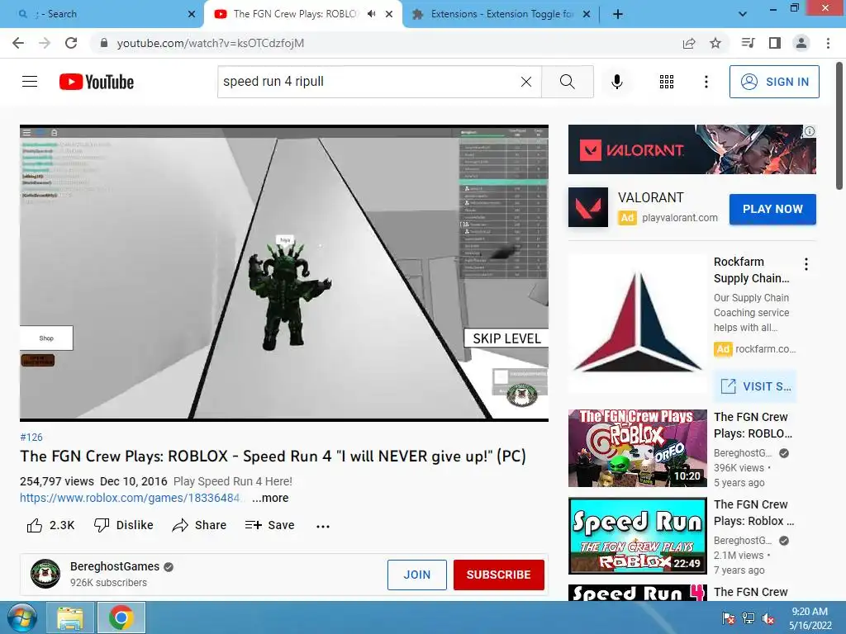
Task: Click the video player to pause
Action: coord(284,272)
